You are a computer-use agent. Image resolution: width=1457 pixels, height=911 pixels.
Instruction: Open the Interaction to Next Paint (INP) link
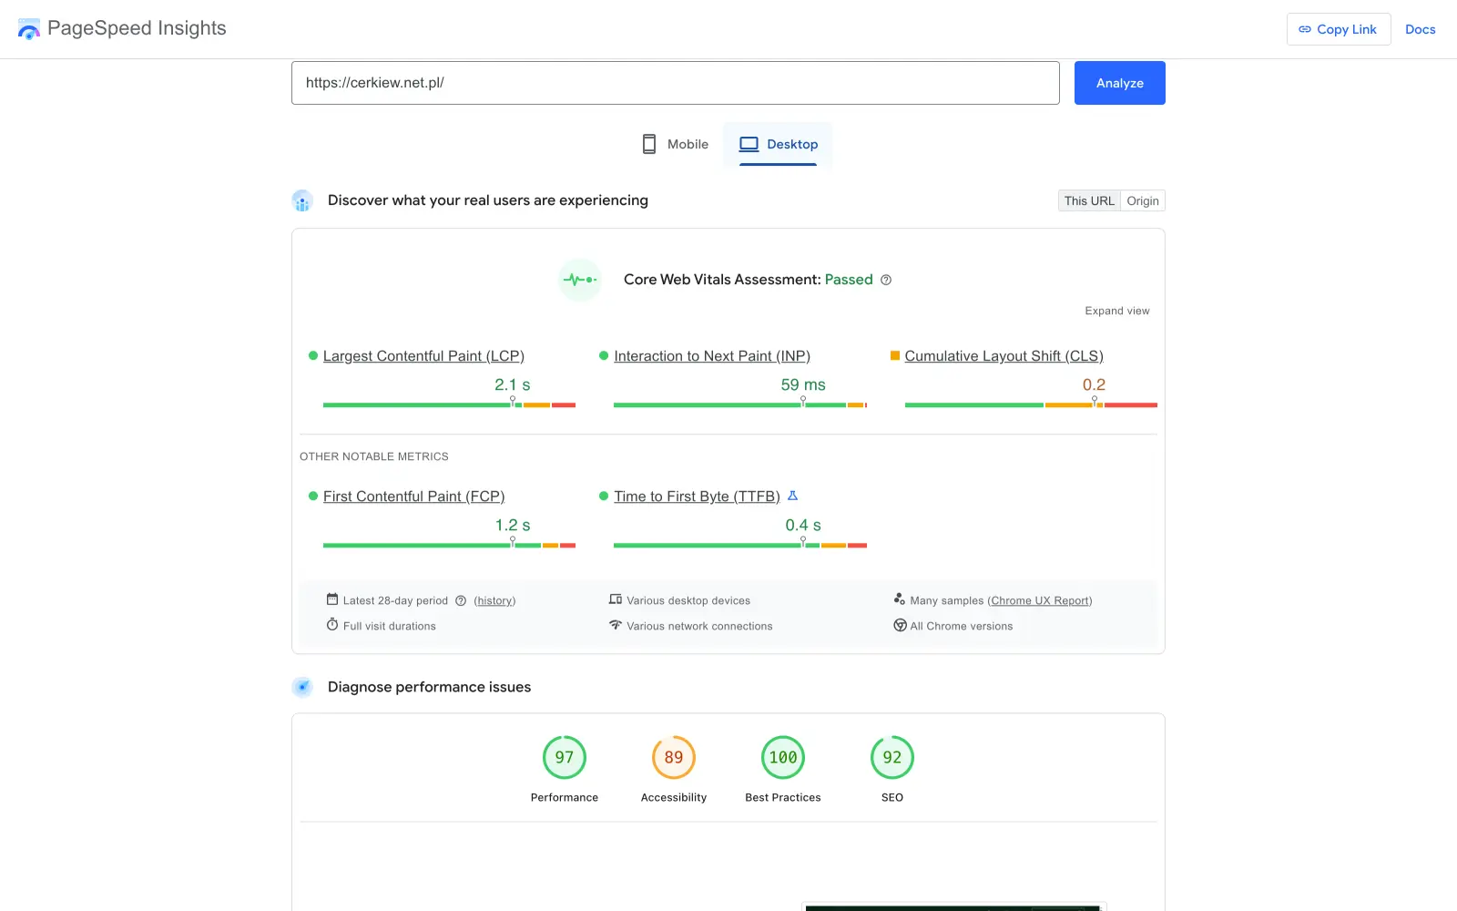point(712,356)
